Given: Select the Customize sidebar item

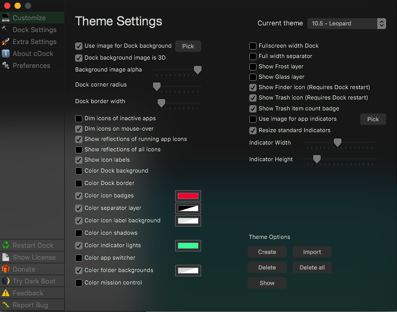Looking at the screenshot, I should (32, 18).
